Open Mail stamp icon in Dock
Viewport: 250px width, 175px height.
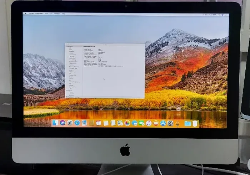point(84,123)
